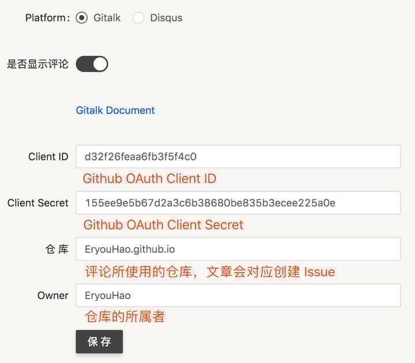Click the Client ID label
This screenshot has height=363, width=415.
48,156
